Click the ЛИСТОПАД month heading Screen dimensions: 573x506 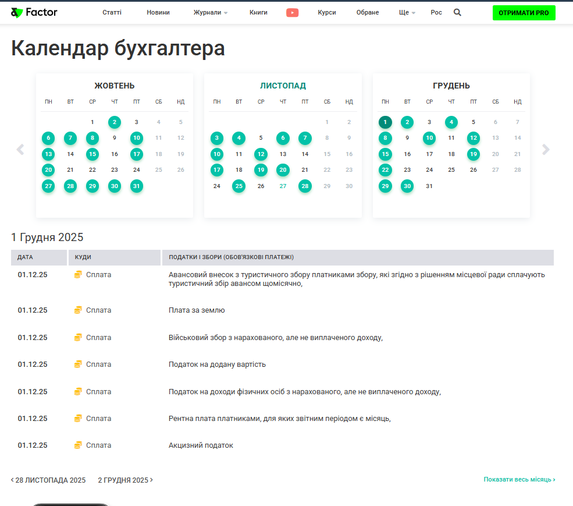point(283,86)
